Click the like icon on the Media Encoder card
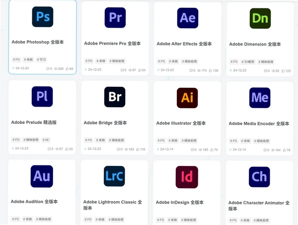298x225 pixels. point(284,150)
